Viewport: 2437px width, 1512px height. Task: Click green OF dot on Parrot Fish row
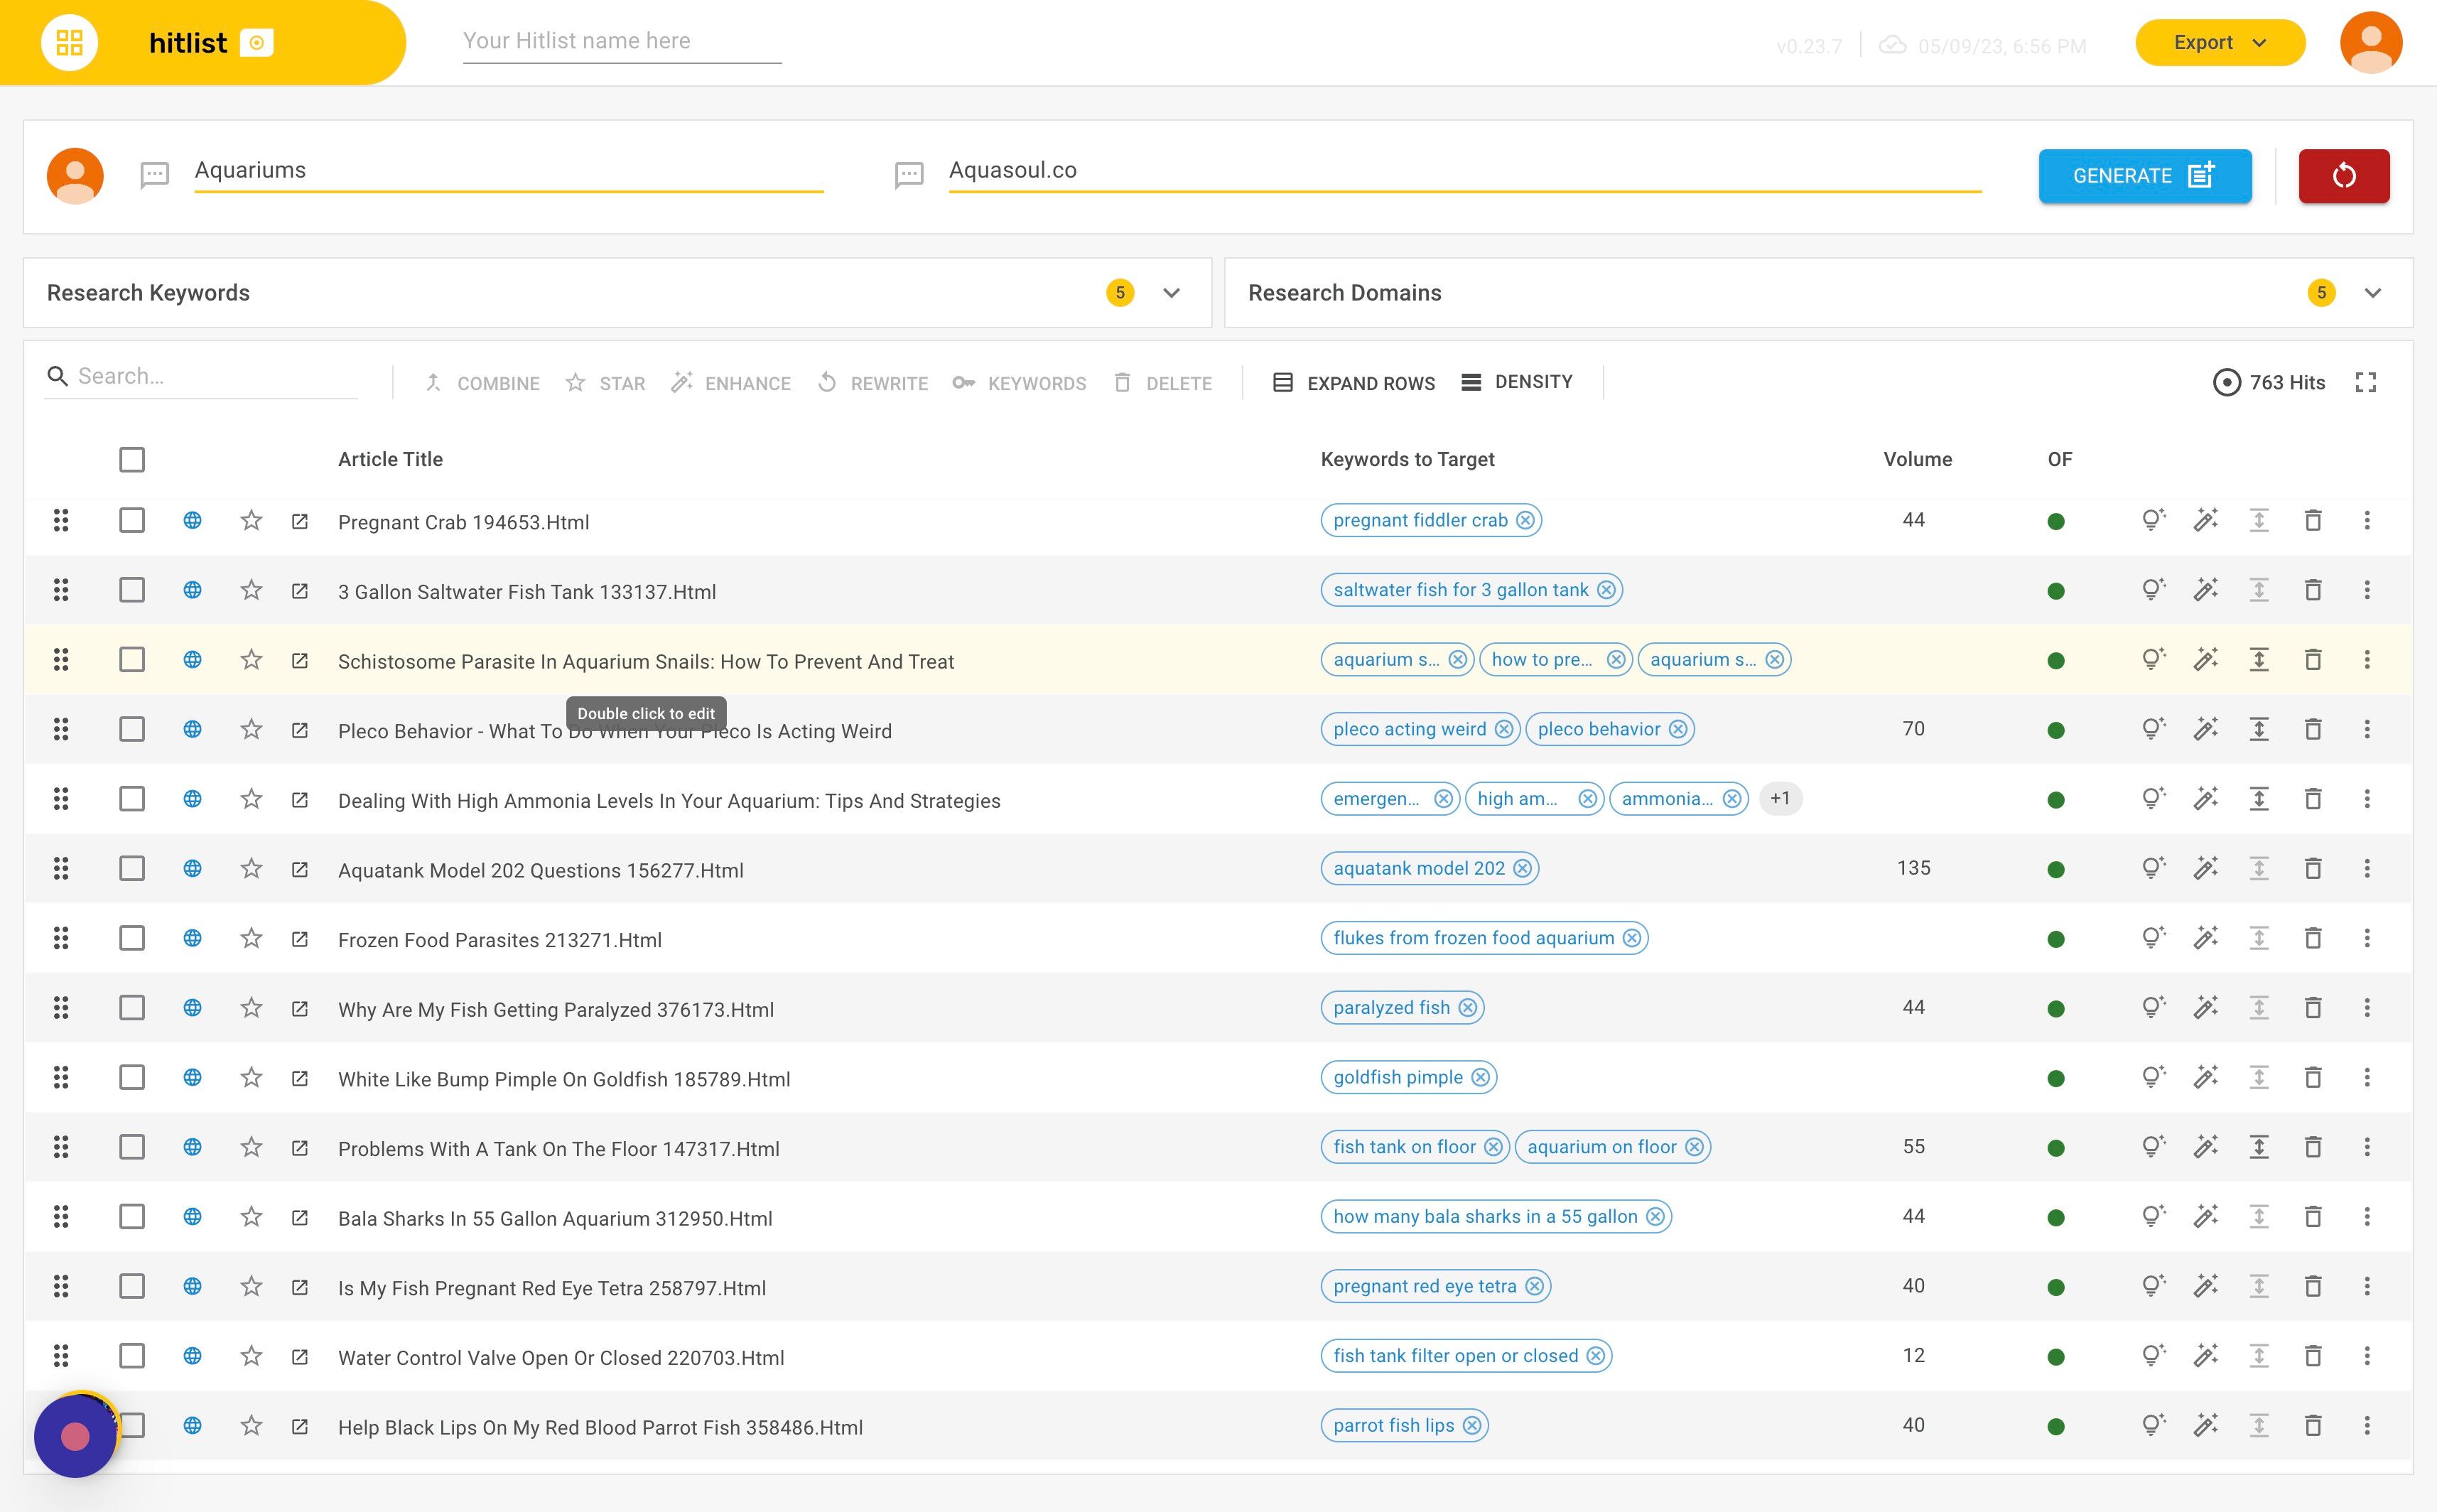(x=2055, y=1426)
